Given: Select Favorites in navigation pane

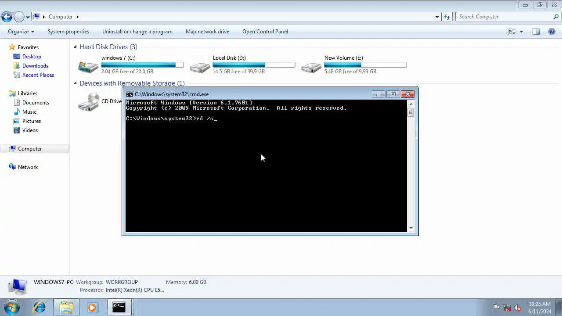Looking at the screenshot, I should pyautogui.click(x=28, y=47).
